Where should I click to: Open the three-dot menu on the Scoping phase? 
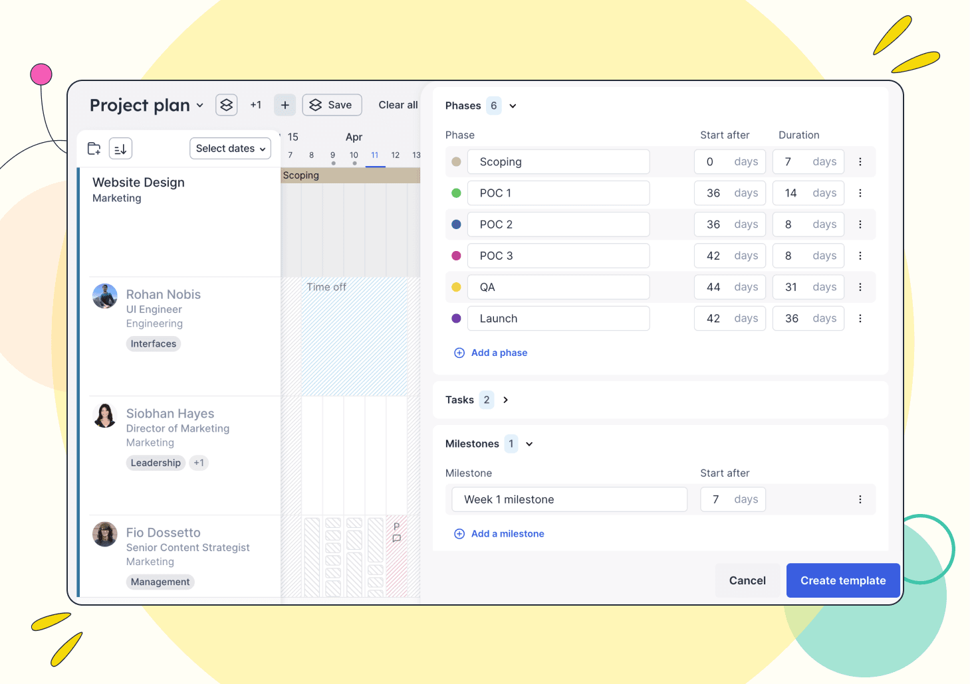pos(860,161)
